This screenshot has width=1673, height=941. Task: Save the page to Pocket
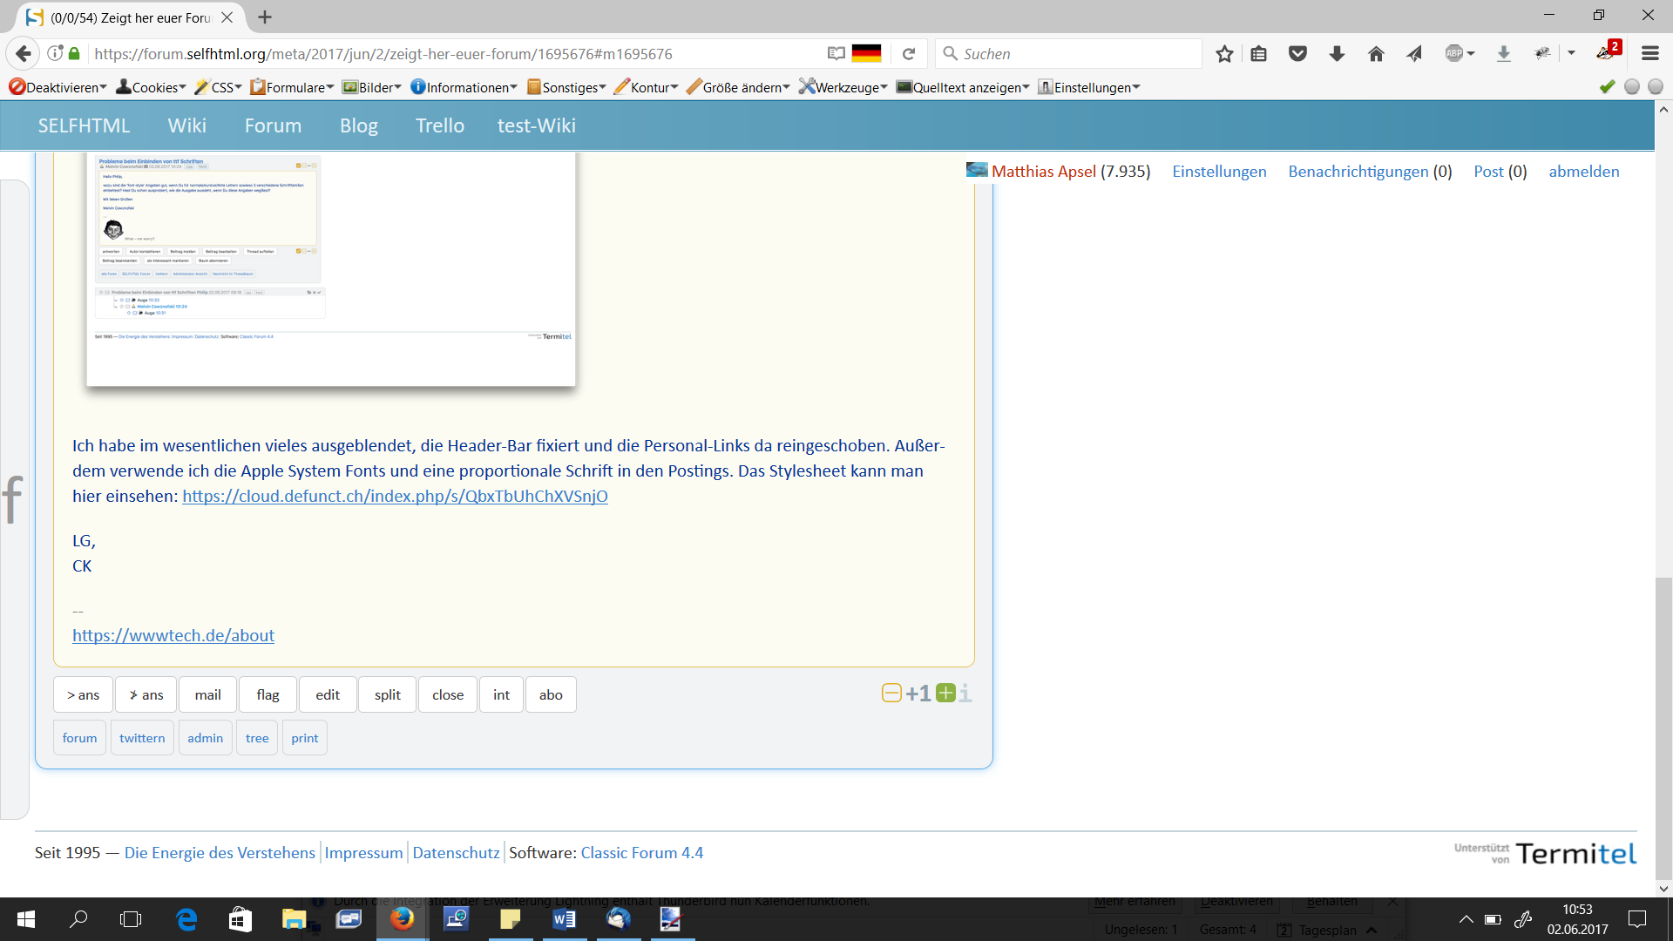(x=1297, y=53)
